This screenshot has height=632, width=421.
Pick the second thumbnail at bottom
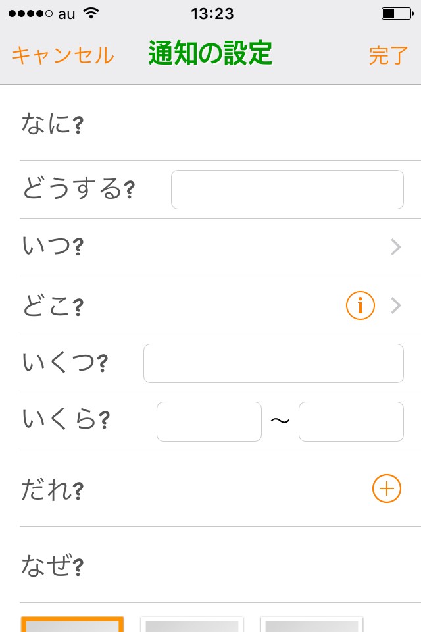(192, 624)
